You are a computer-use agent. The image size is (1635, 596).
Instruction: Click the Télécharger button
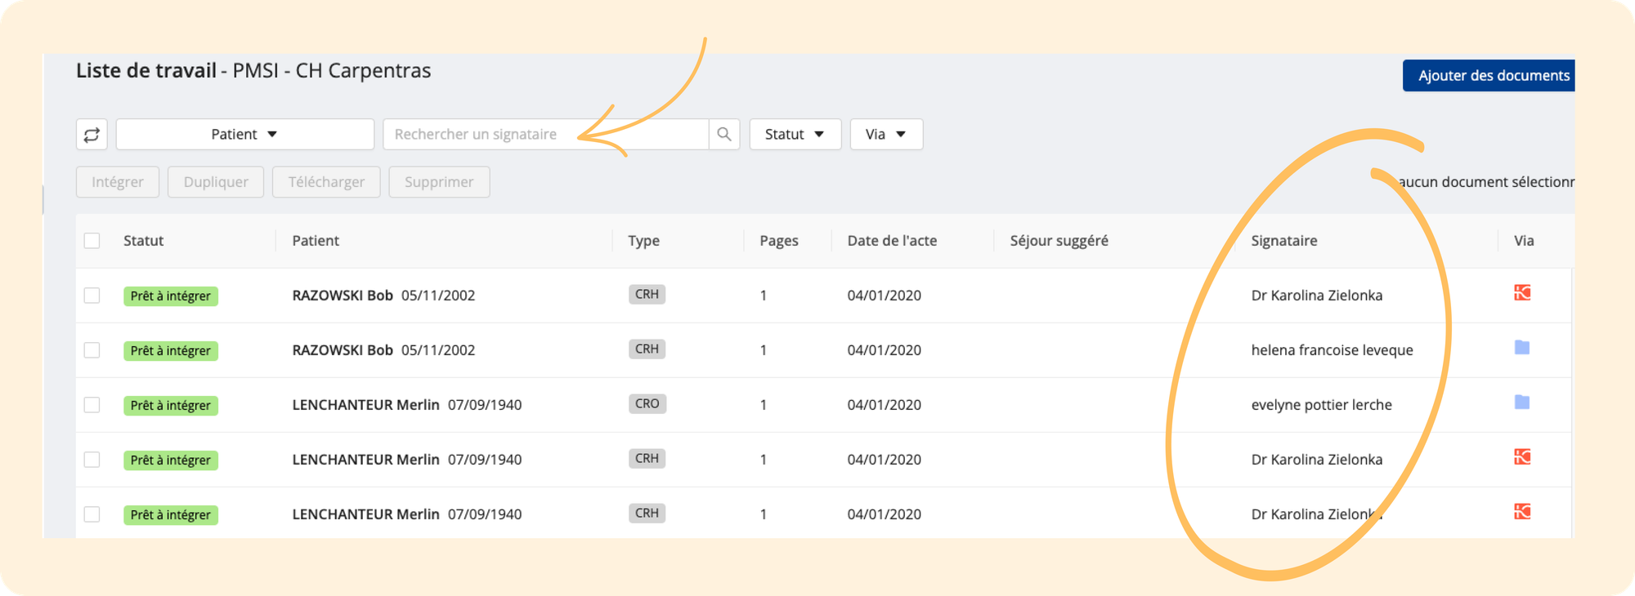[326, 182]
